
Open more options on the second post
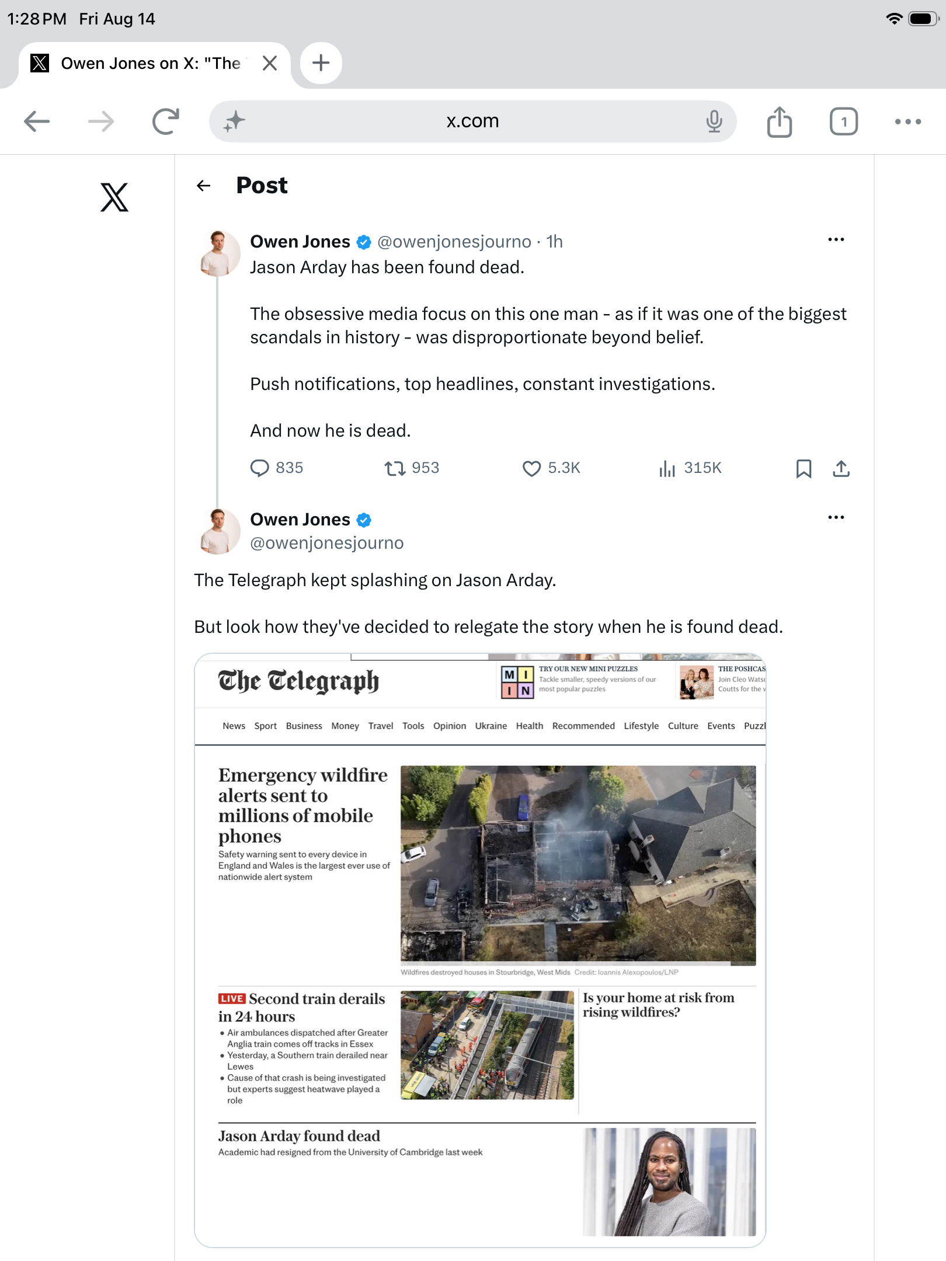coord(836,518)
